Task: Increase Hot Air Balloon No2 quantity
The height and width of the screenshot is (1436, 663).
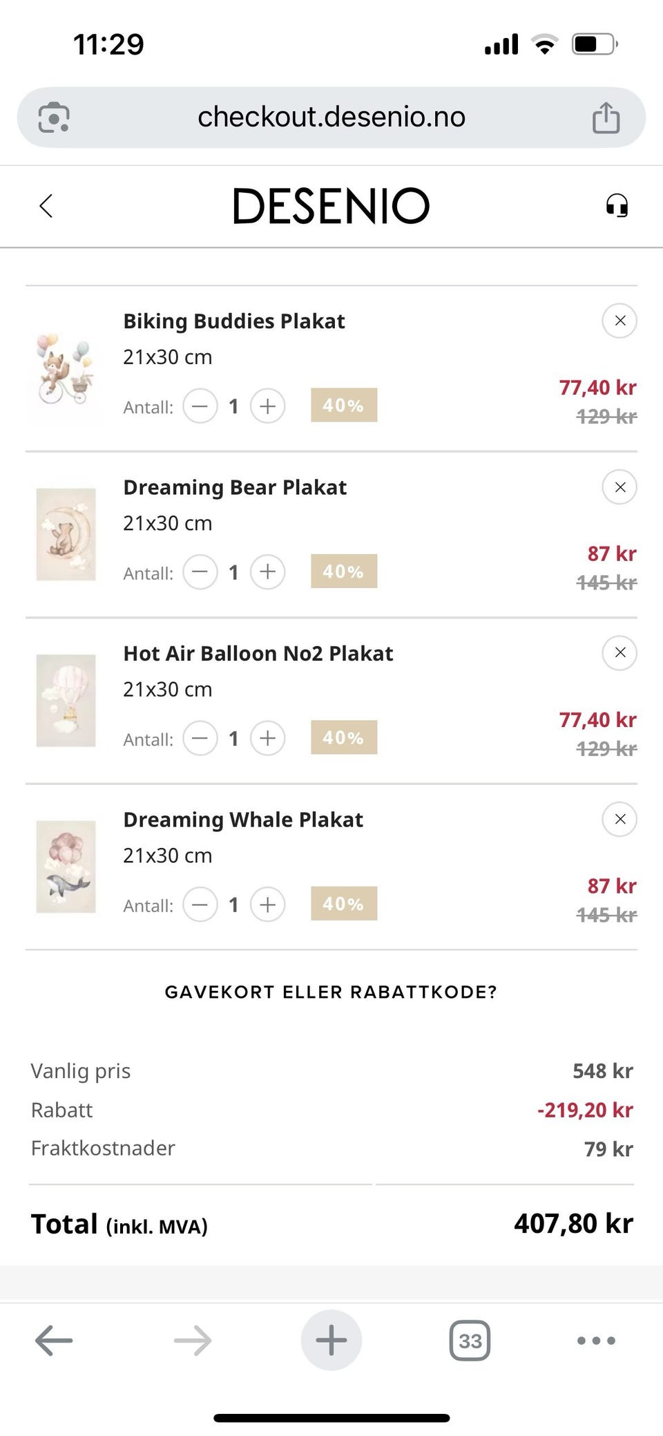Action: [x=268, y=738]
